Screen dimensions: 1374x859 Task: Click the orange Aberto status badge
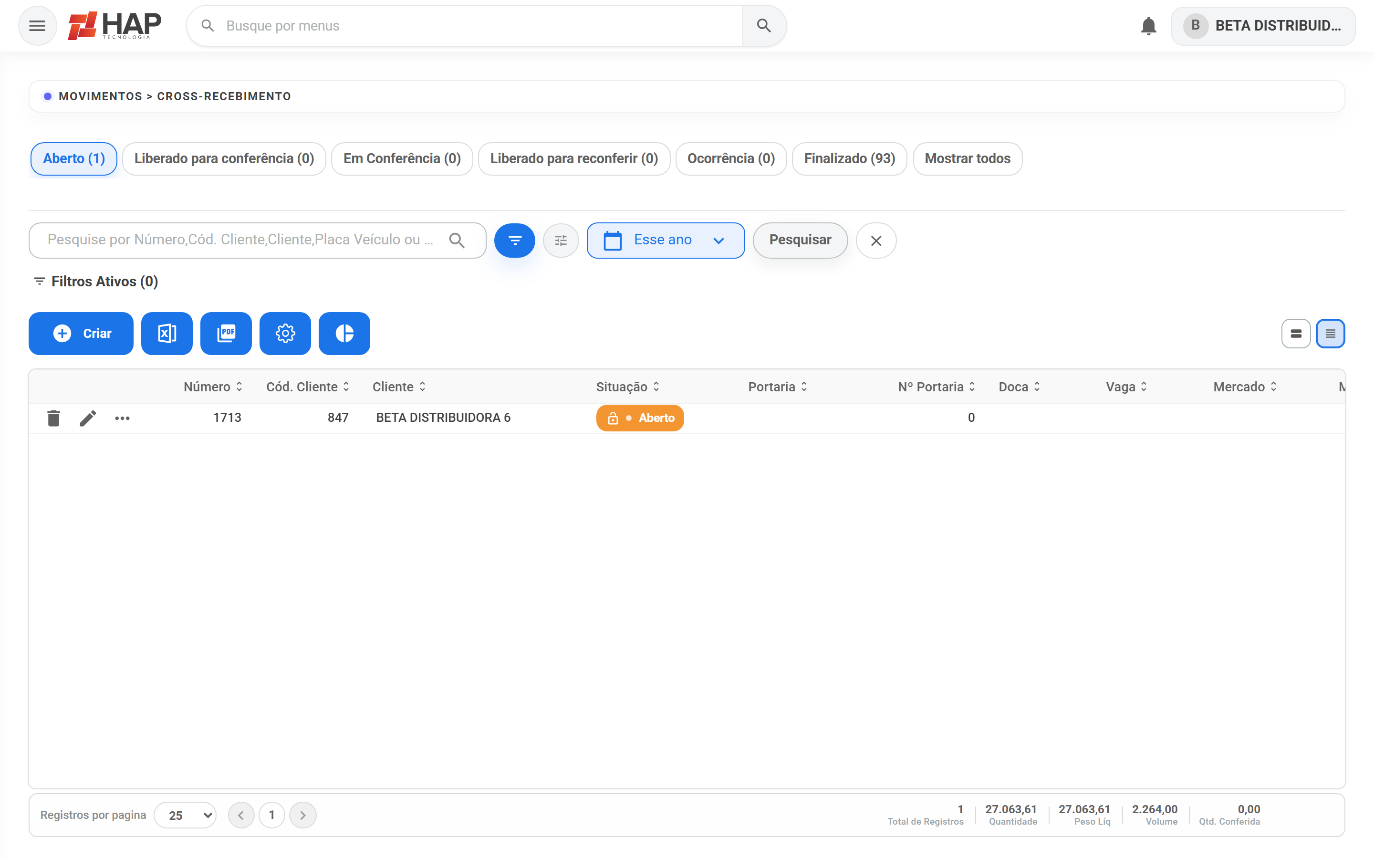640,418
